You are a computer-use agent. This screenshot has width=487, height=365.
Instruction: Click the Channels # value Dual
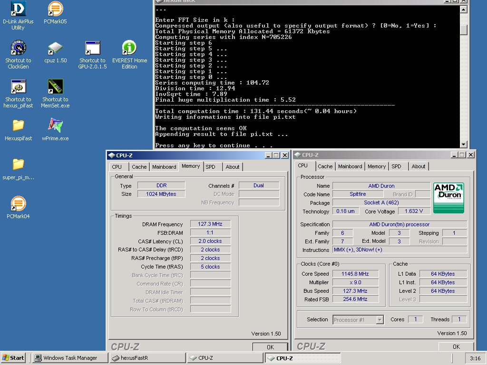point(259,186)
